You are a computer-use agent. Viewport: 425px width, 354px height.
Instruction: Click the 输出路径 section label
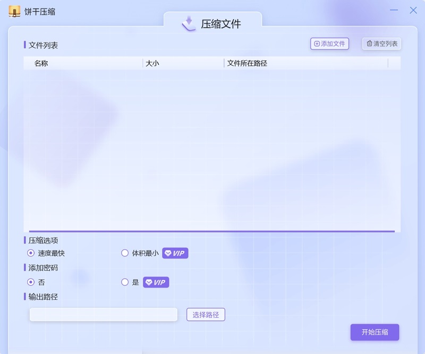tap(43, 297)
